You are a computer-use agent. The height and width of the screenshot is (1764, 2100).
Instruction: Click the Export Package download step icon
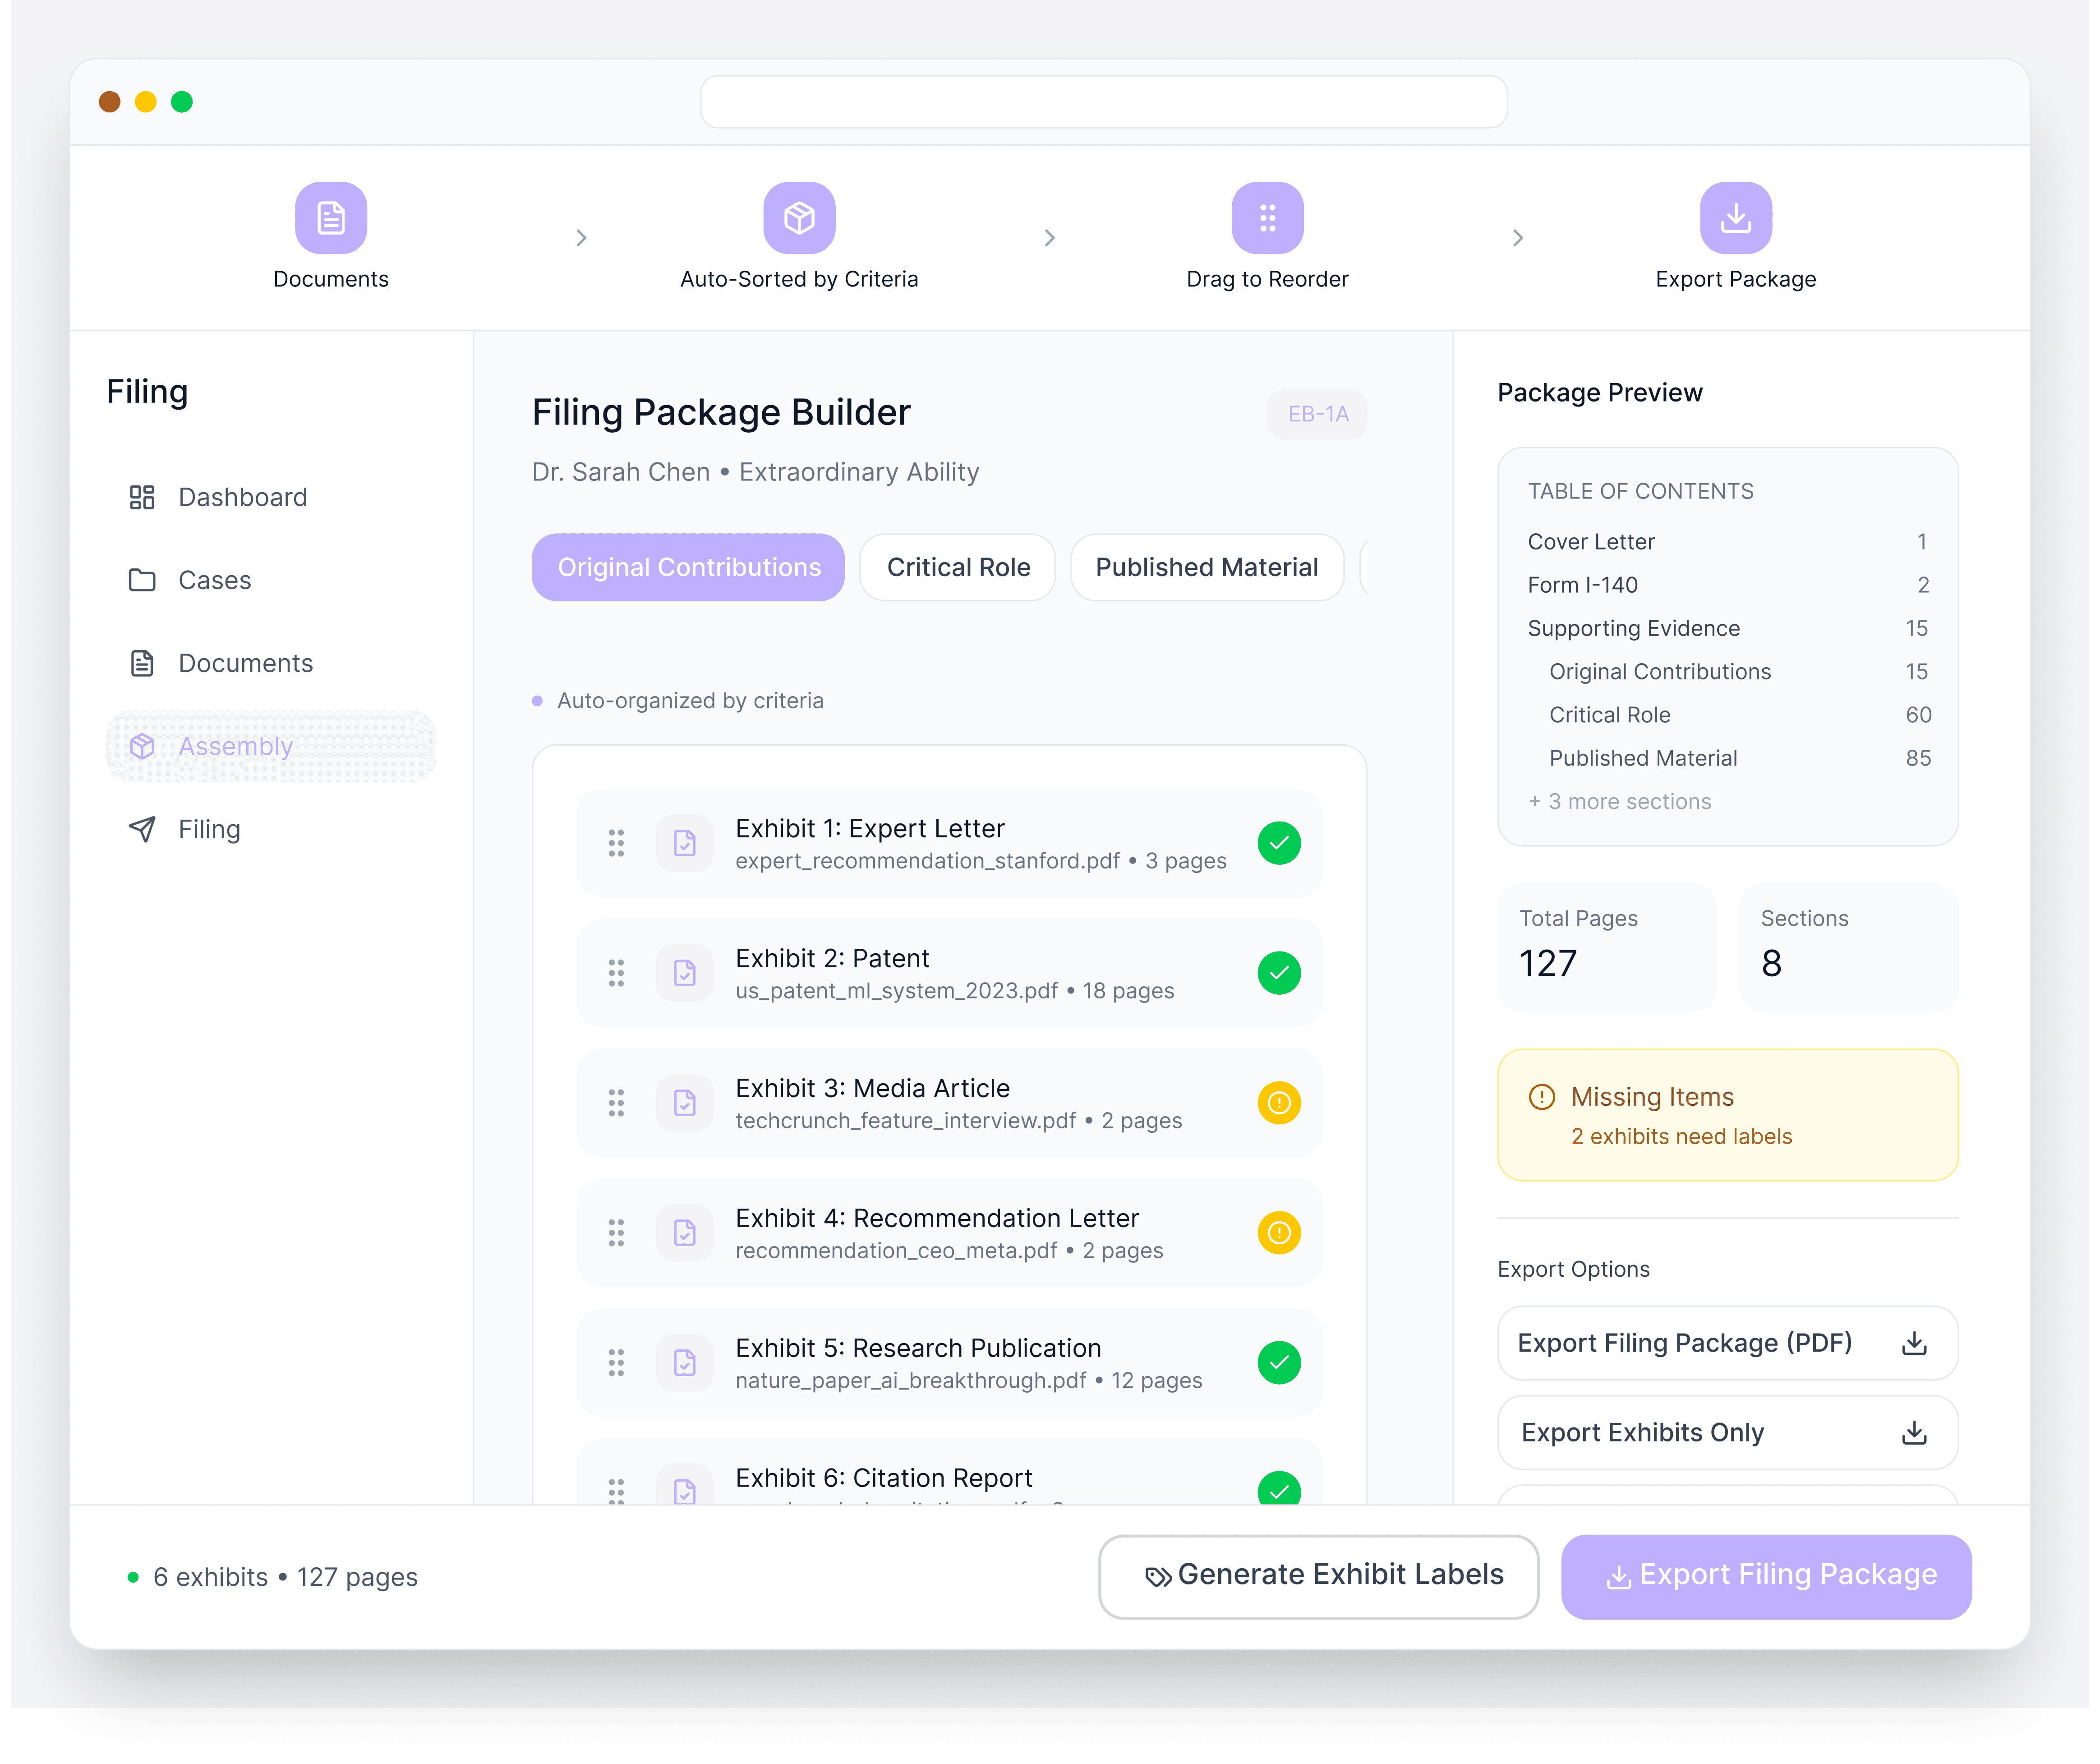pos(1735,217)
